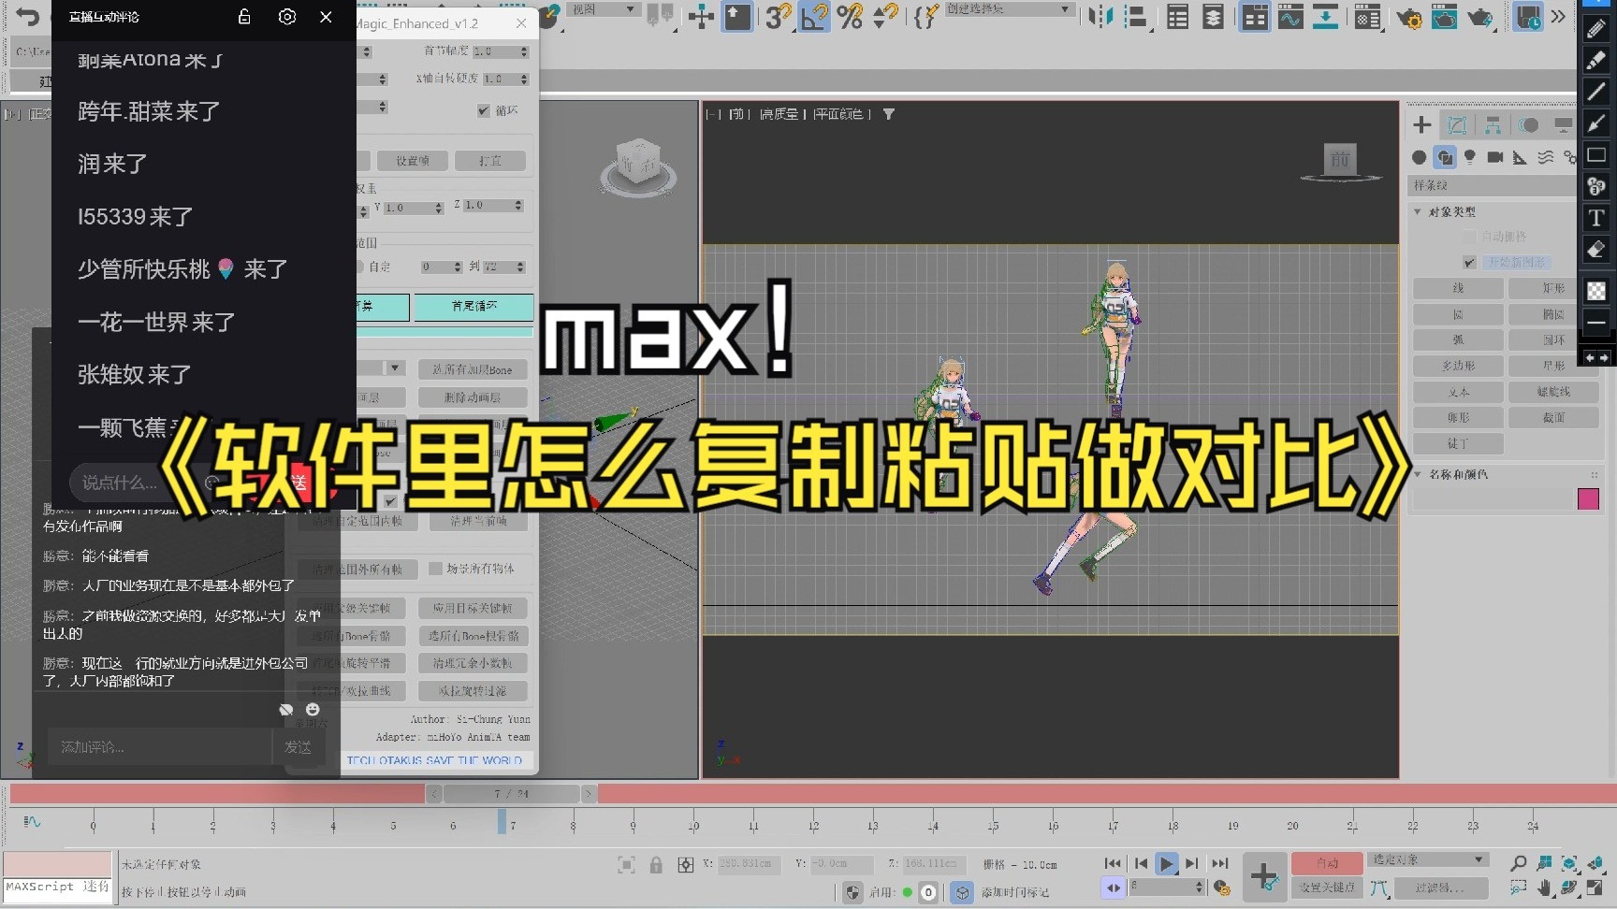1617x909 pixels.
Task: Toggle the Spinner Snap button
Action: tap(885, 16)
